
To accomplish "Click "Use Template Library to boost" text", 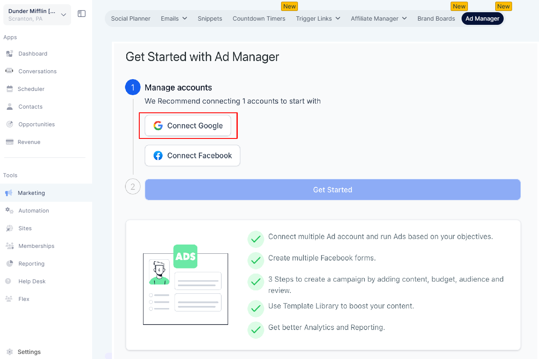I will point(341,306).
